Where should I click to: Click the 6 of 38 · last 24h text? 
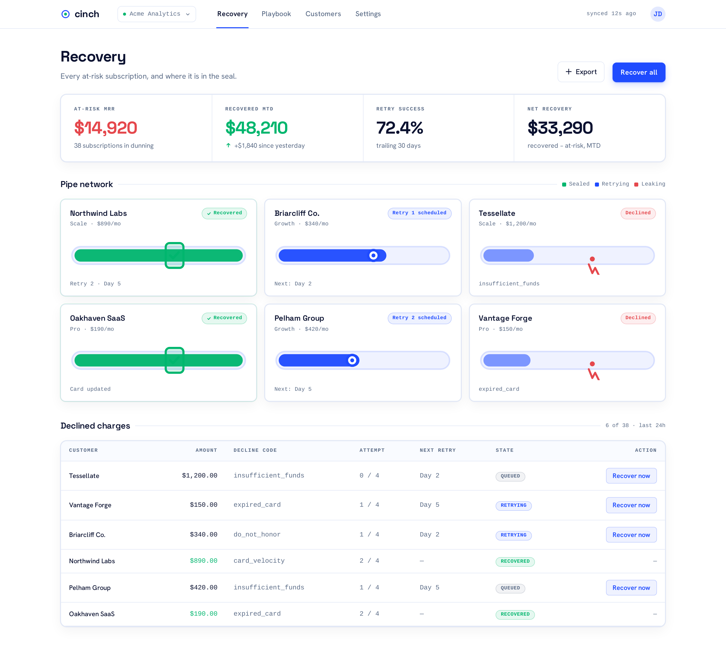pyautogui.click(x=635, y=425)
